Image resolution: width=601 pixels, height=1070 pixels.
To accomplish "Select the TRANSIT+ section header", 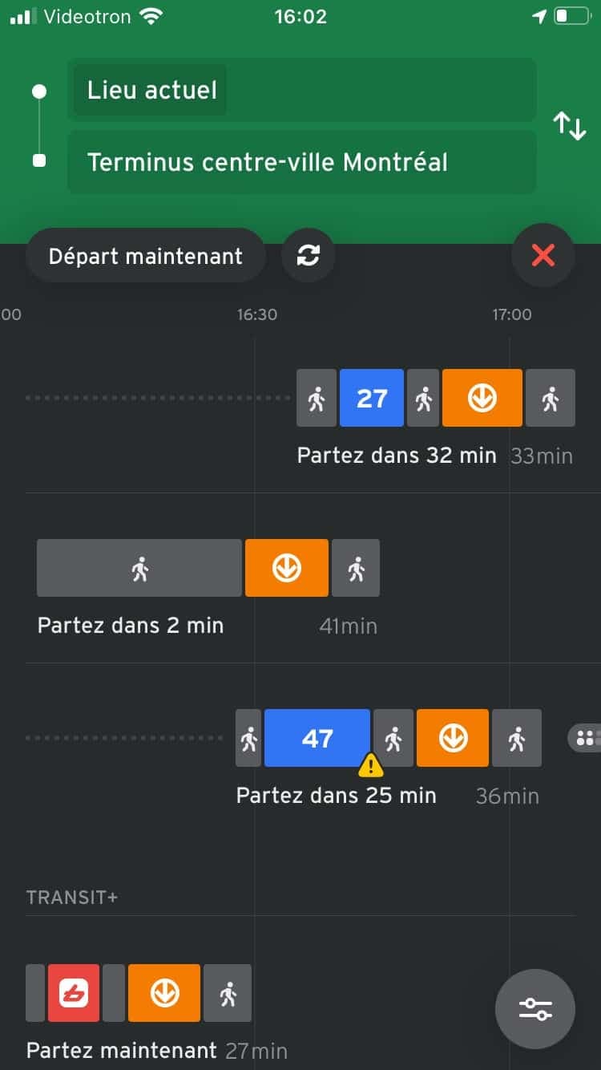I will [x=72, y=897].
